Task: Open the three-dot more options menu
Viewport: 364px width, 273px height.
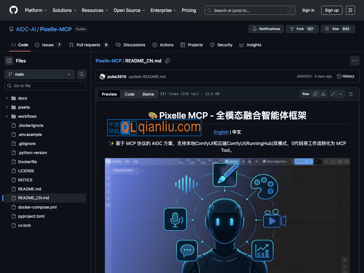Action: (355, 61)
